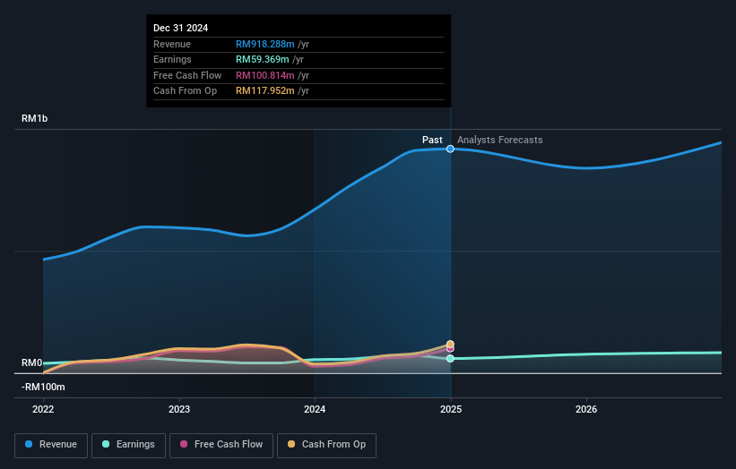This screenshot has height=469, width=736.
Task: Click the 2026 x-axis label
Action: (586, 410)
